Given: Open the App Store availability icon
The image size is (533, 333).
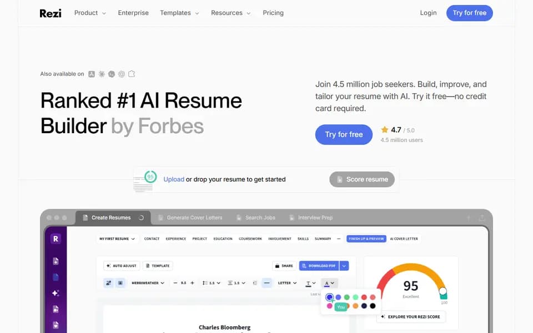Looking at the screenshot, I should point(92,74).
